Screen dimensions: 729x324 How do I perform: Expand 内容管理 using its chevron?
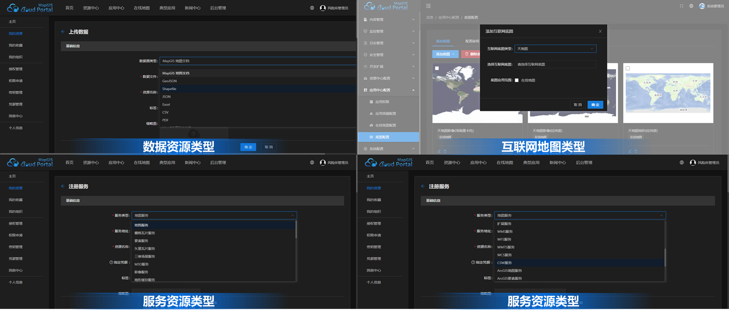[413, 19]
